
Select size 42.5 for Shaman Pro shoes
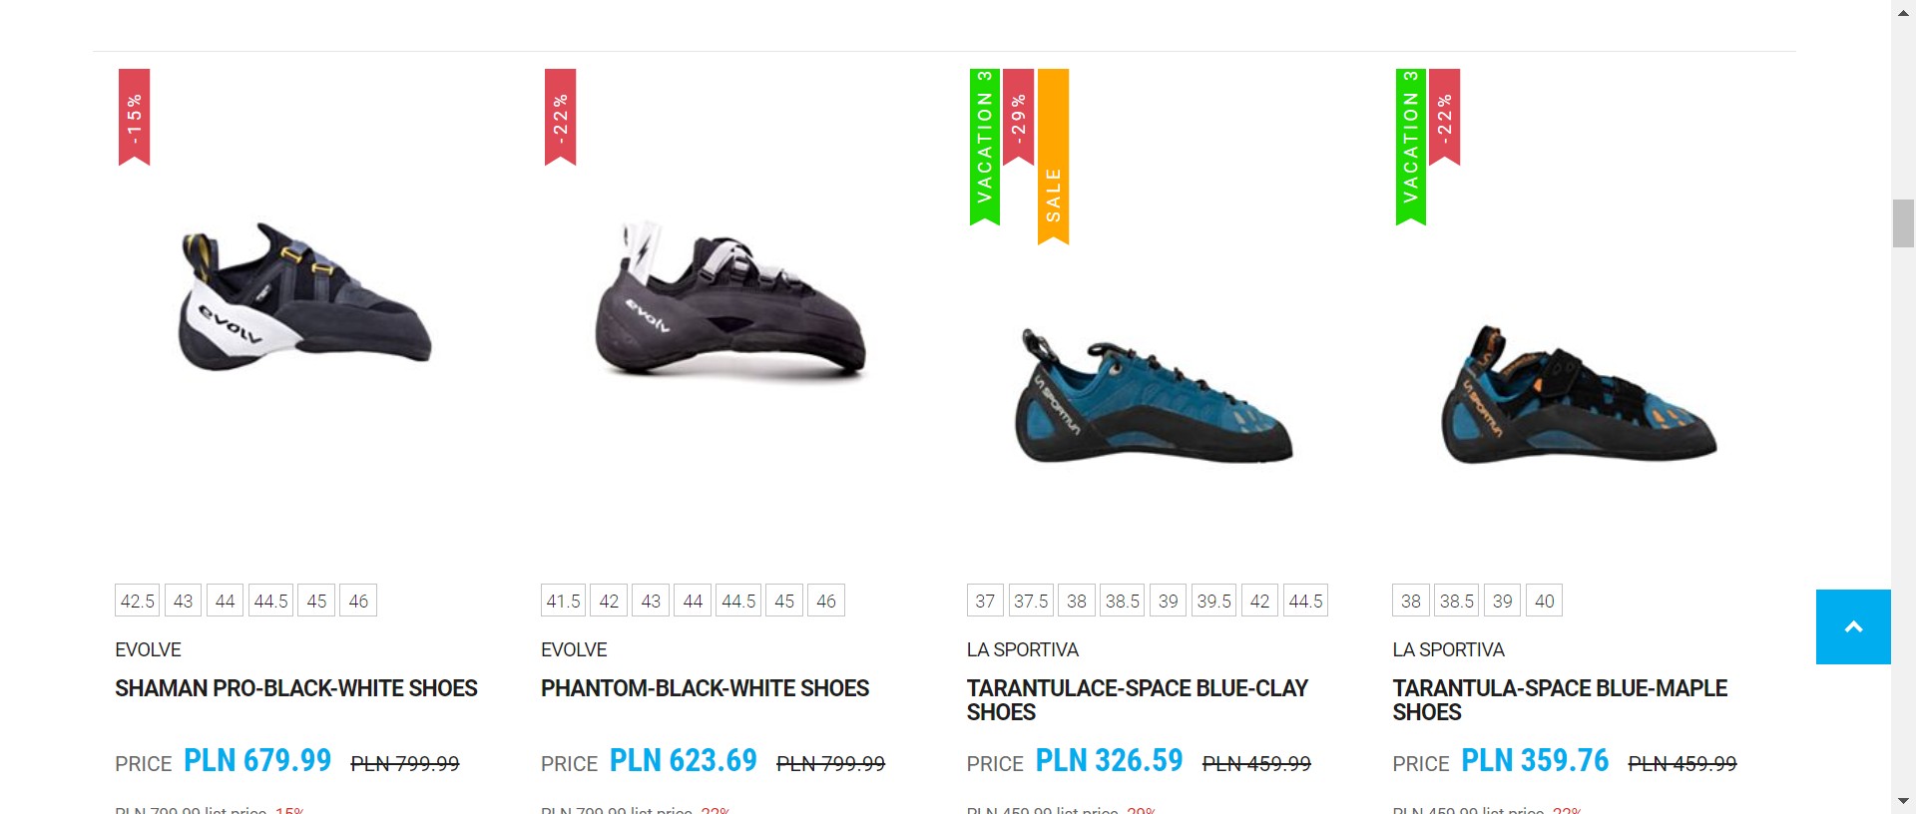[138, 601]
